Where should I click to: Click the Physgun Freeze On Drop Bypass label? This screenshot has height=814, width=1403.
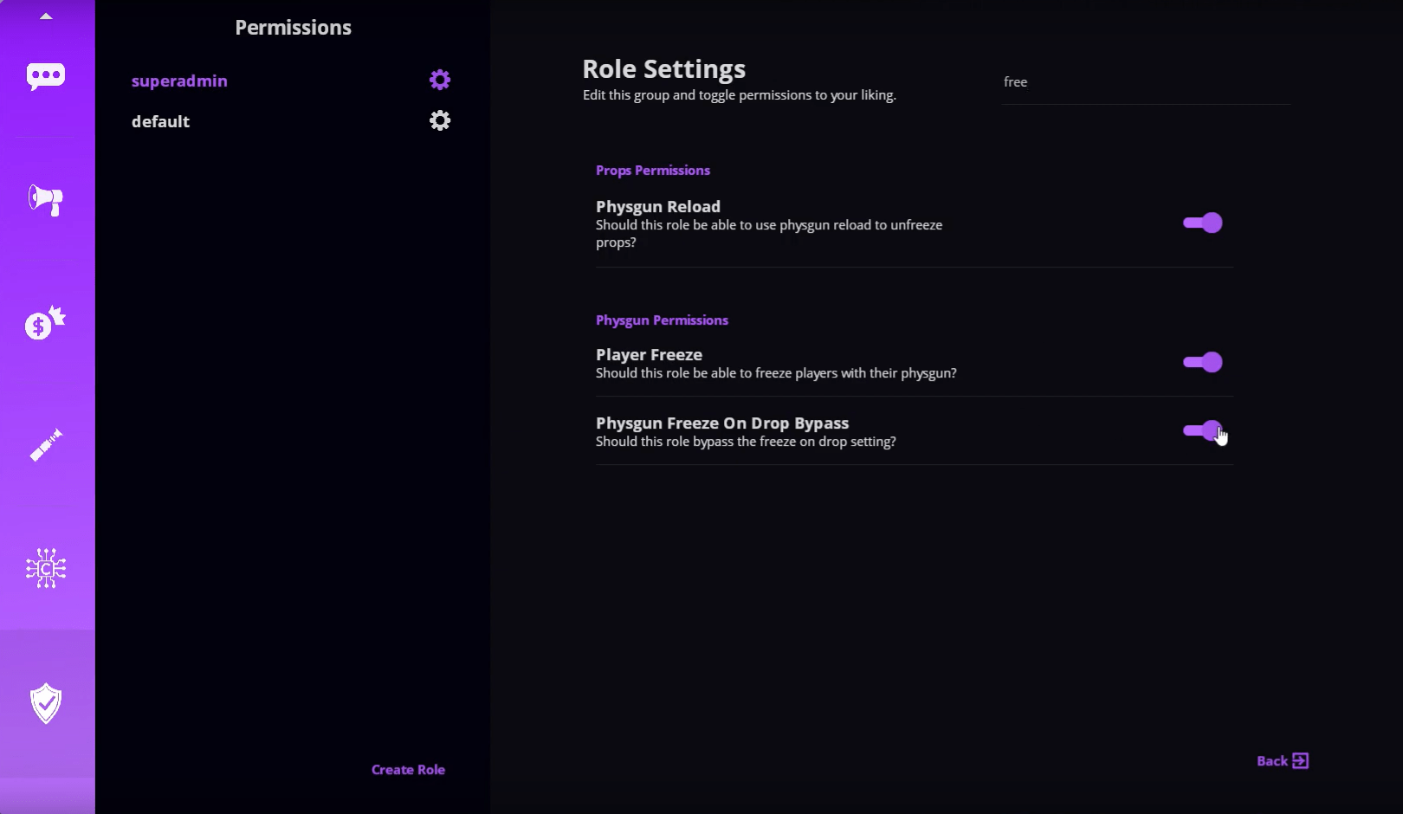pos(722,423)
